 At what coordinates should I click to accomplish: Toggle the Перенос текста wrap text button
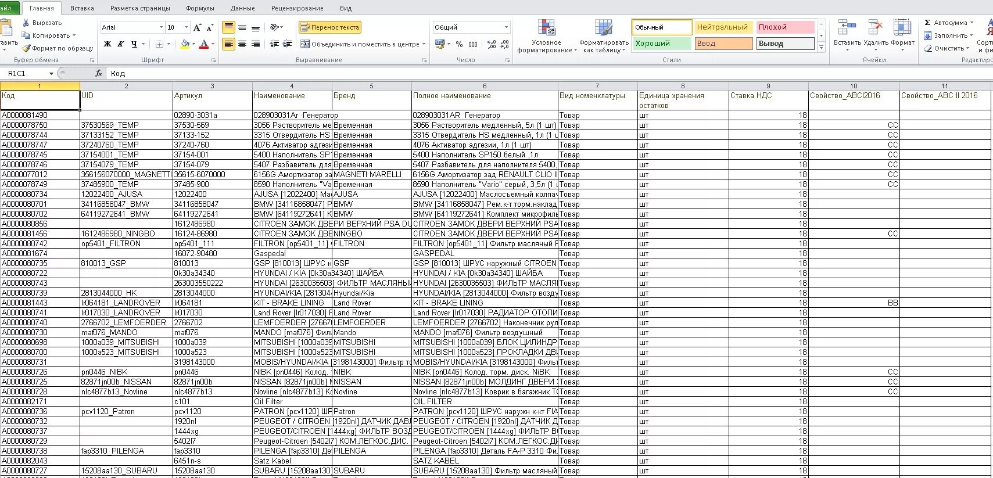tap(330, 27)
